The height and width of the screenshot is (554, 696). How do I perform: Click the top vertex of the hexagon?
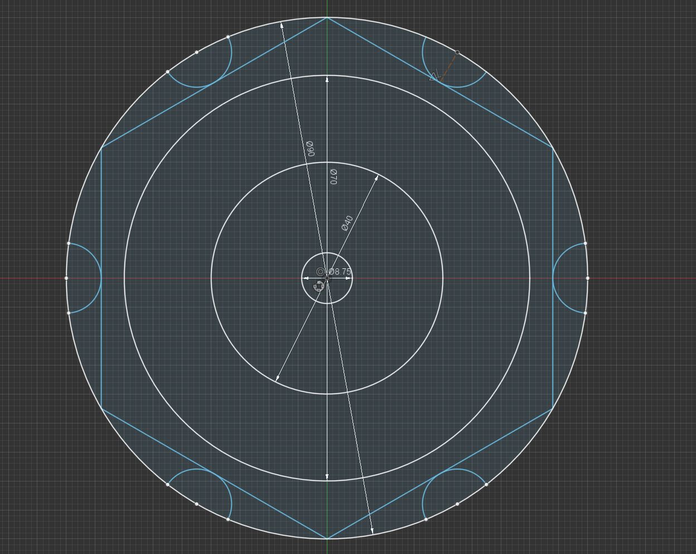click(x=327, y=18)
